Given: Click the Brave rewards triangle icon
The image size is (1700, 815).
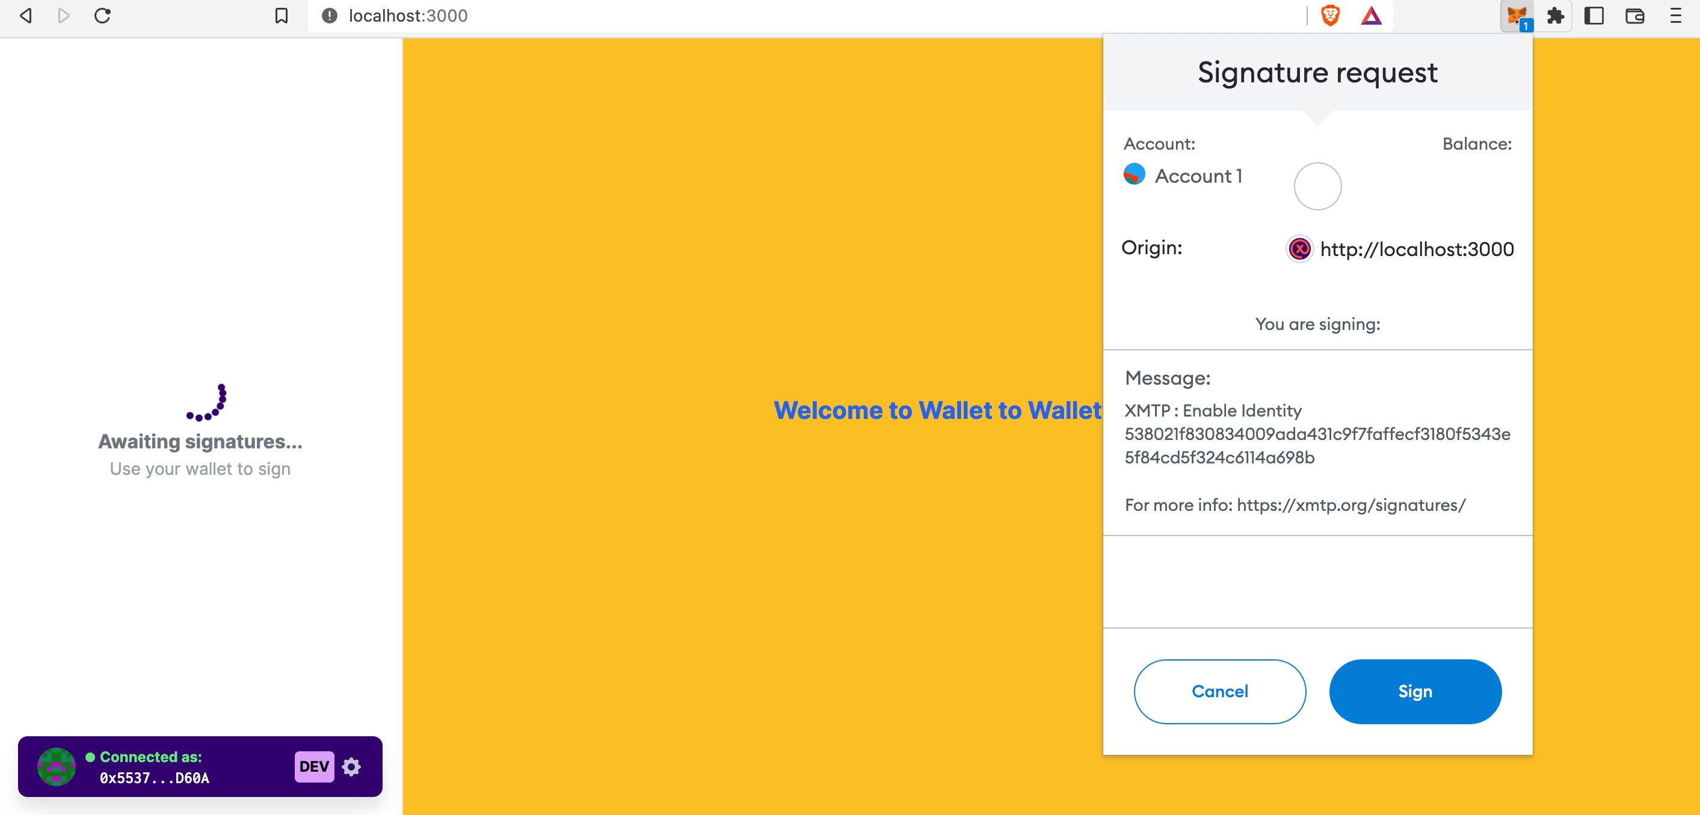Looking at the screenshot, I should click(1372, 15).
